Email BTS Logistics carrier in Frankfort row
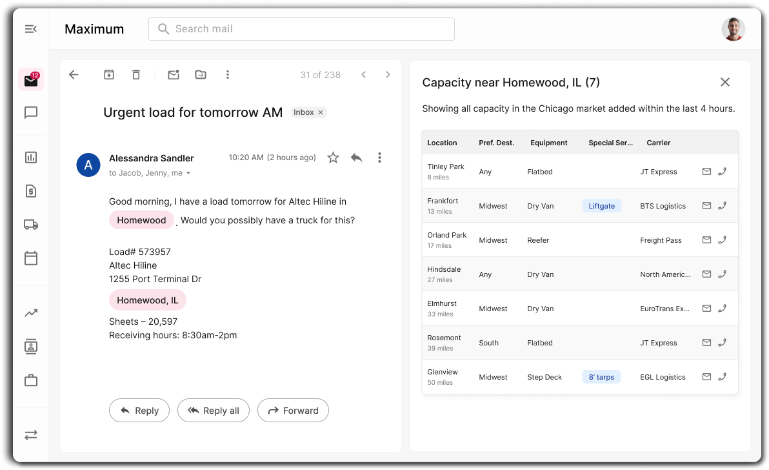This screenshot has height=470, width=769. (706, 206)
